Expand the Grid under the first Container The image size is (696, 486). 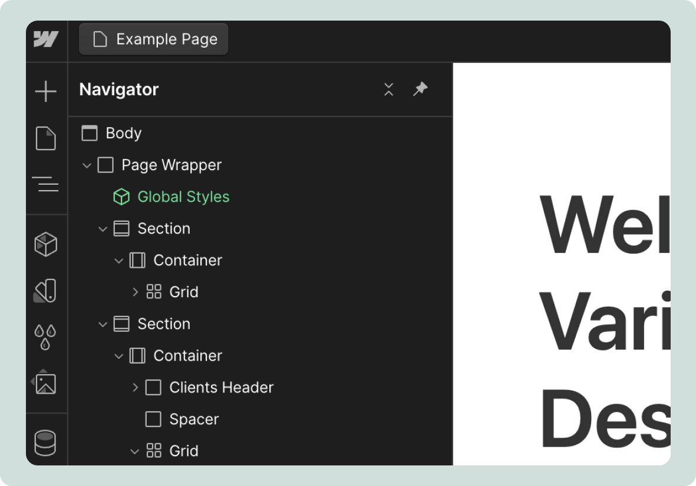pos(136,292)
